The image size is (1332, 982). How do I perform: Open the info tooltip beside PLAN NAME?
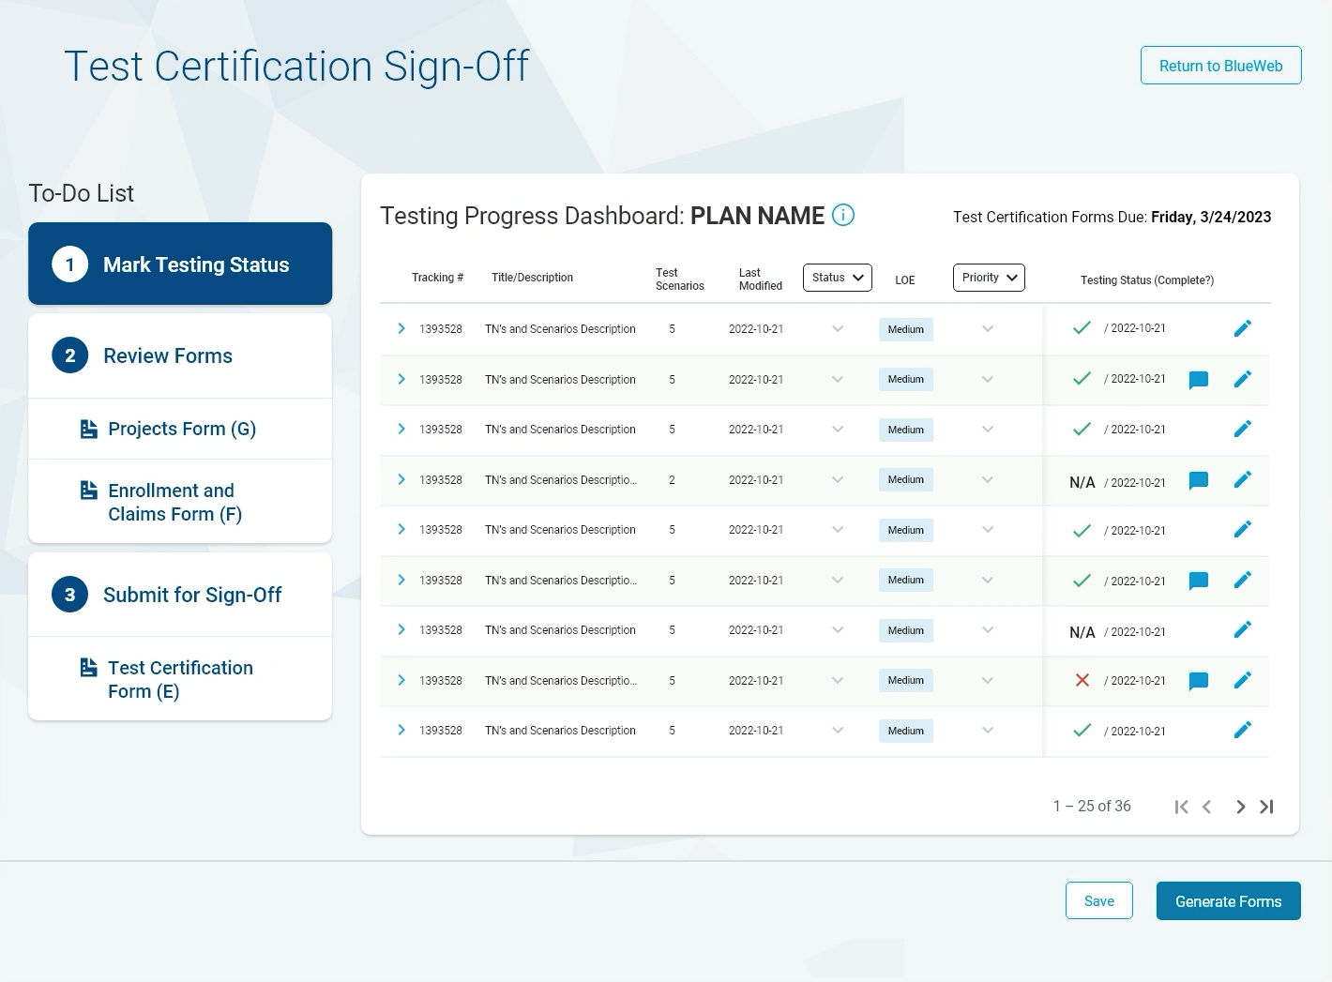pos(842,215)
